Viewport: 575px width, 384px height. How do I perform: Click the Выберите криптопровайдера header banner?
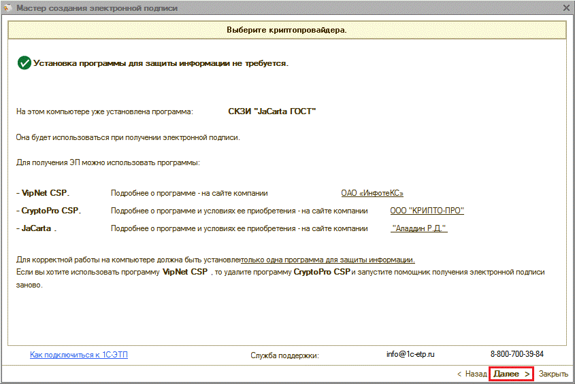[x=286, y=30]
